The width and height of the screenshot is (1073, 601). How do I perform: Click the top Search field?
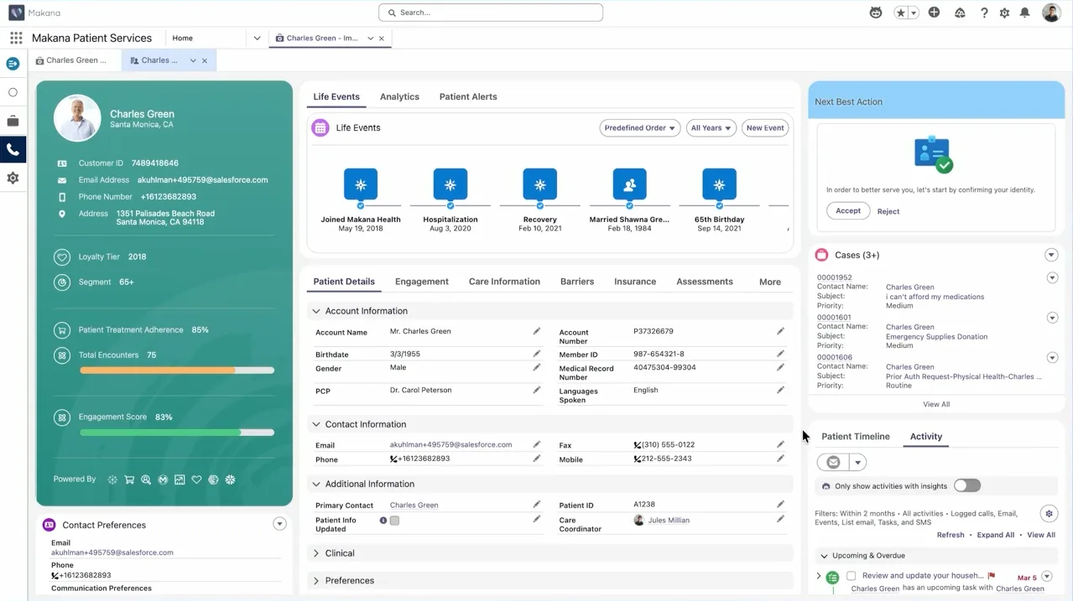click(x=490, y=12)
